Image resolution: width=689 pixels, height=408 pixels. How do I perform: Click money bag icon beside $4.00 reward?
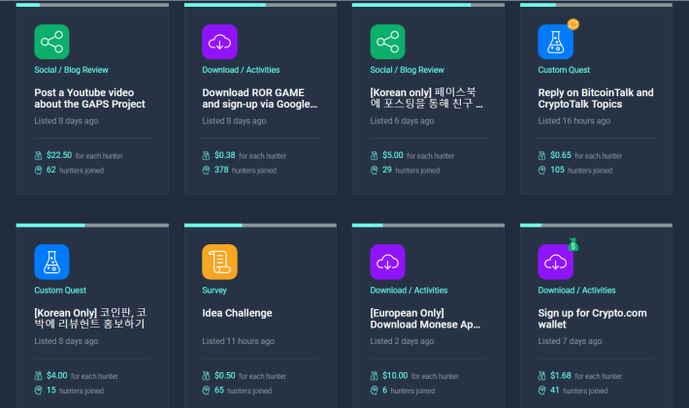coord(38,376)
